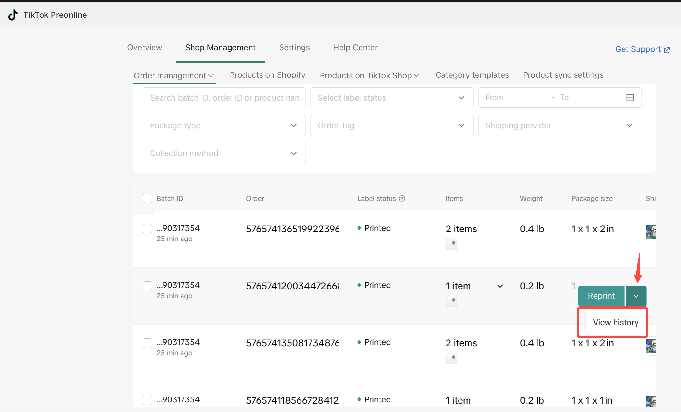Screen dimensions: 681x412
Task: Click first order's product thumbnail under 2 items
Action: (x=451, y=244)
